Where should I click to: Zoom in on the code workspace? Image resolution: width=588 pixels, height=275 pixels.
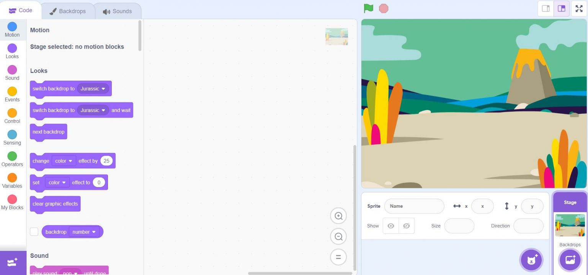pyautogui.click(x=338, y=216)
